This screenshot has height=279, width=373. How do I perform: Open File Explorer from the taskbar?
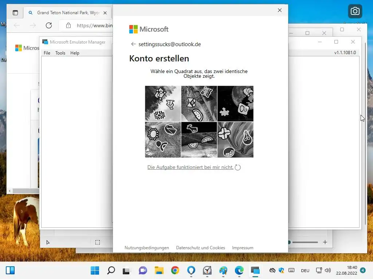(x=159, y=270)
